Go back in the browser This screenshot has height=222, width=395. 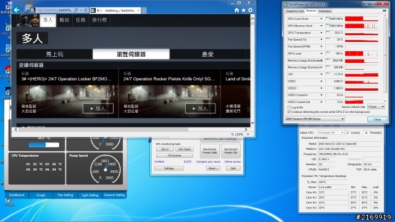17,10
